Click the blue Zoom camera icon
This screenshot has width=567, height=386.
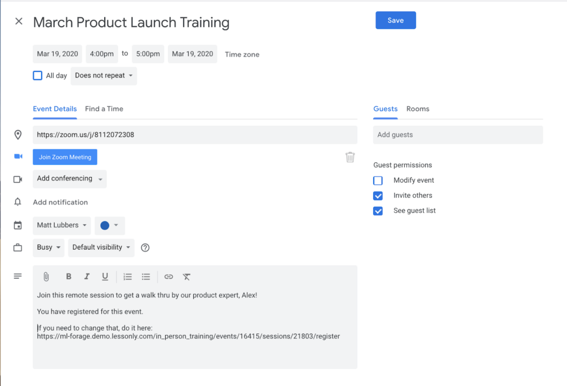(18, 156)
